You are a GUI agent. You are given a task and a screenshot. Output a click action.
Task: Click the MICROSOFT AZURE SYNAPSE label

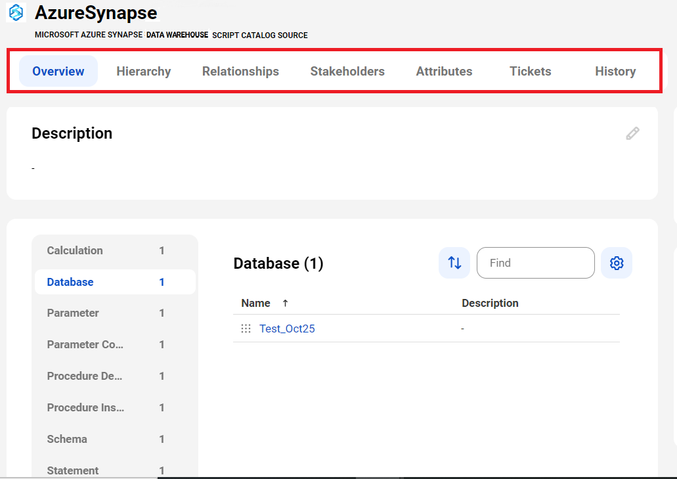click(89, 35)
